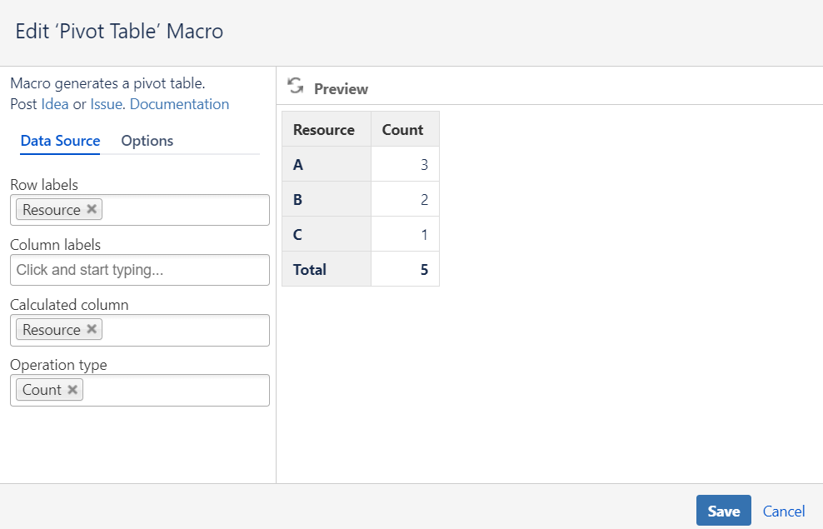The image size is (823, 529).
Task: Save the Pivot Table macro
Action: coord(723,511)
